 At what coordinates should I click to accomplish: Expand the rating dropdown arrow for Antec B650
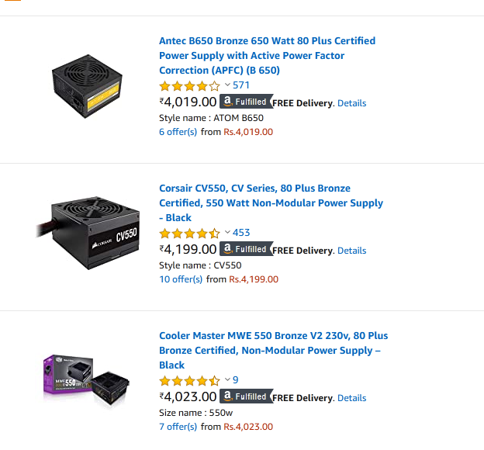pos(227,85)
